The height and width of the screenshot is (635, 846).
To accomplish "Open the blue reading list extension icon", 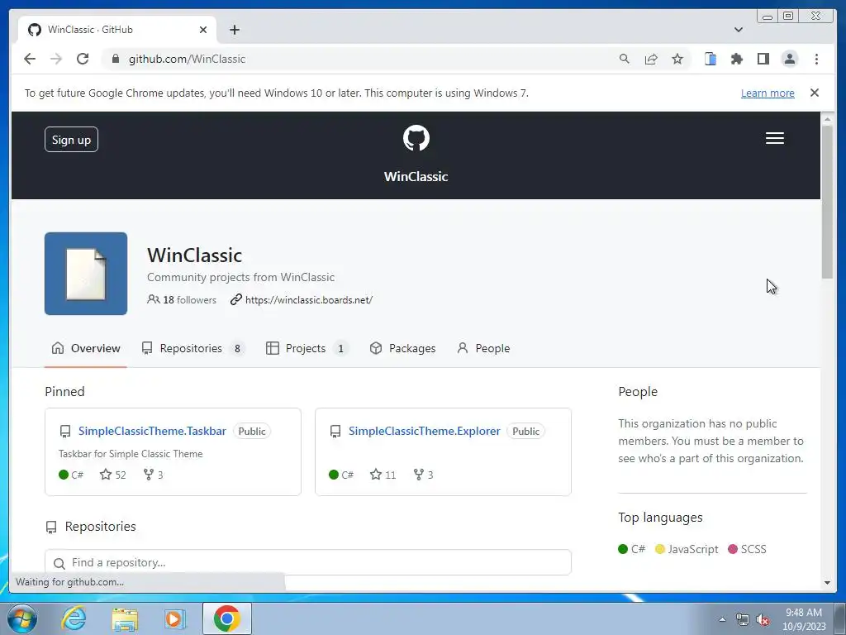I will pyautogui.click(x=711, y=59).
